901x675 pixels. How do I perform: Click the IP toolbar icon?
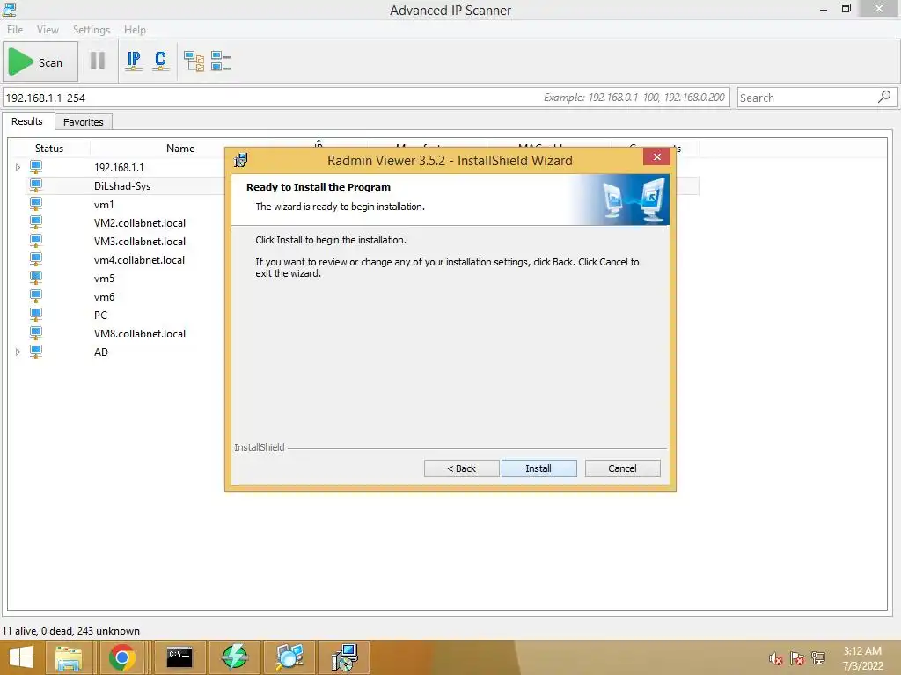134,61
